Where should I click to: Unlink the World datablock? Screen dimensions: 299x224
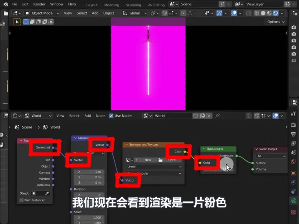[x=209, y=116]
